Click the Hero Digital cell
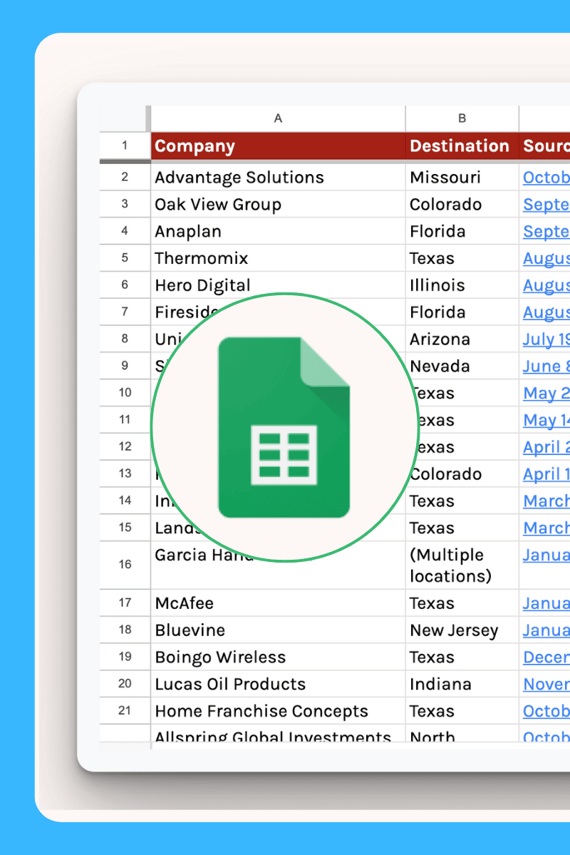 point(278,285)
